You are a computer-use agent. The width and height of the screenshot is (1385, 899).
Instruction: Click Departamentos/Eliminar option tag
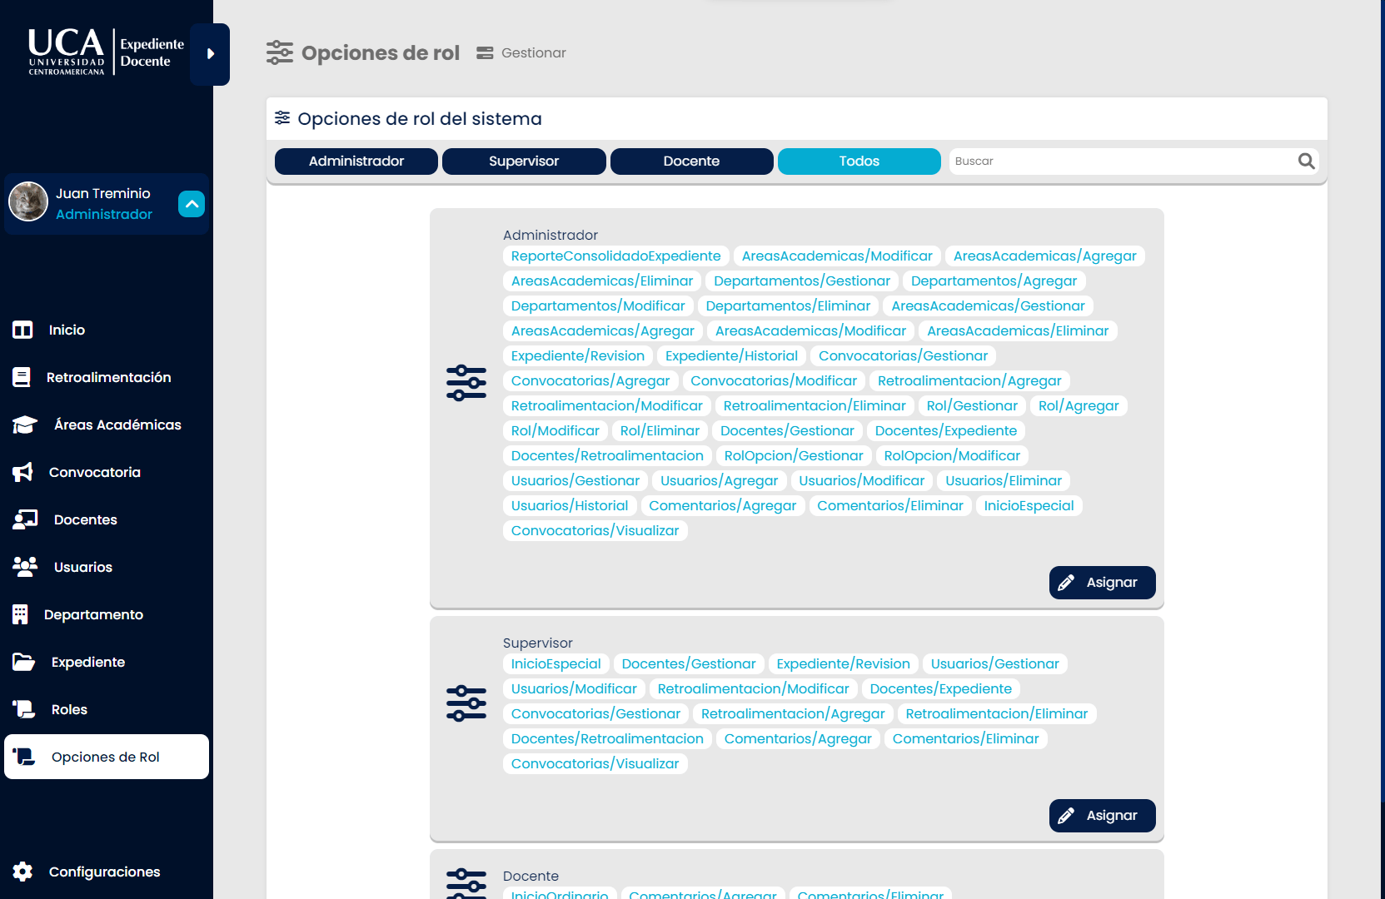[788, 306]
